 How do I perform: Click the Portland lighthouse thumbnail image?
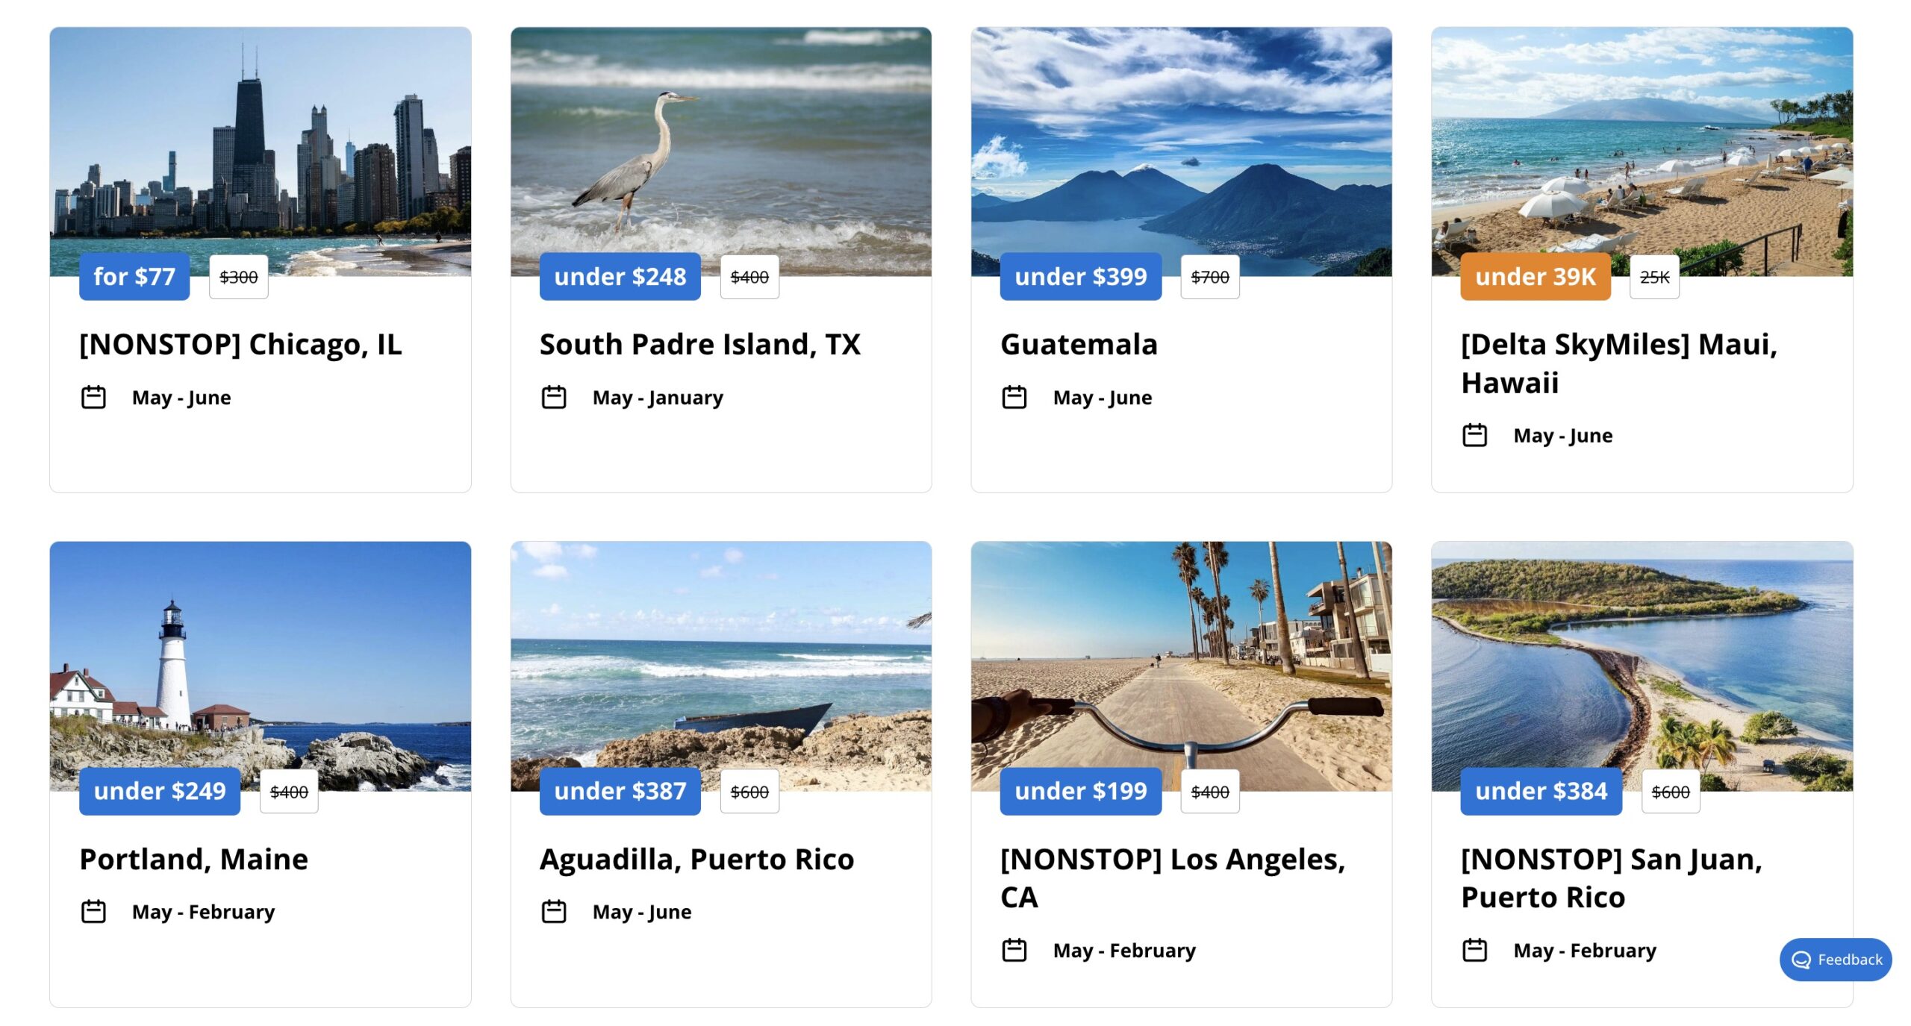click(x=261, y=664)
